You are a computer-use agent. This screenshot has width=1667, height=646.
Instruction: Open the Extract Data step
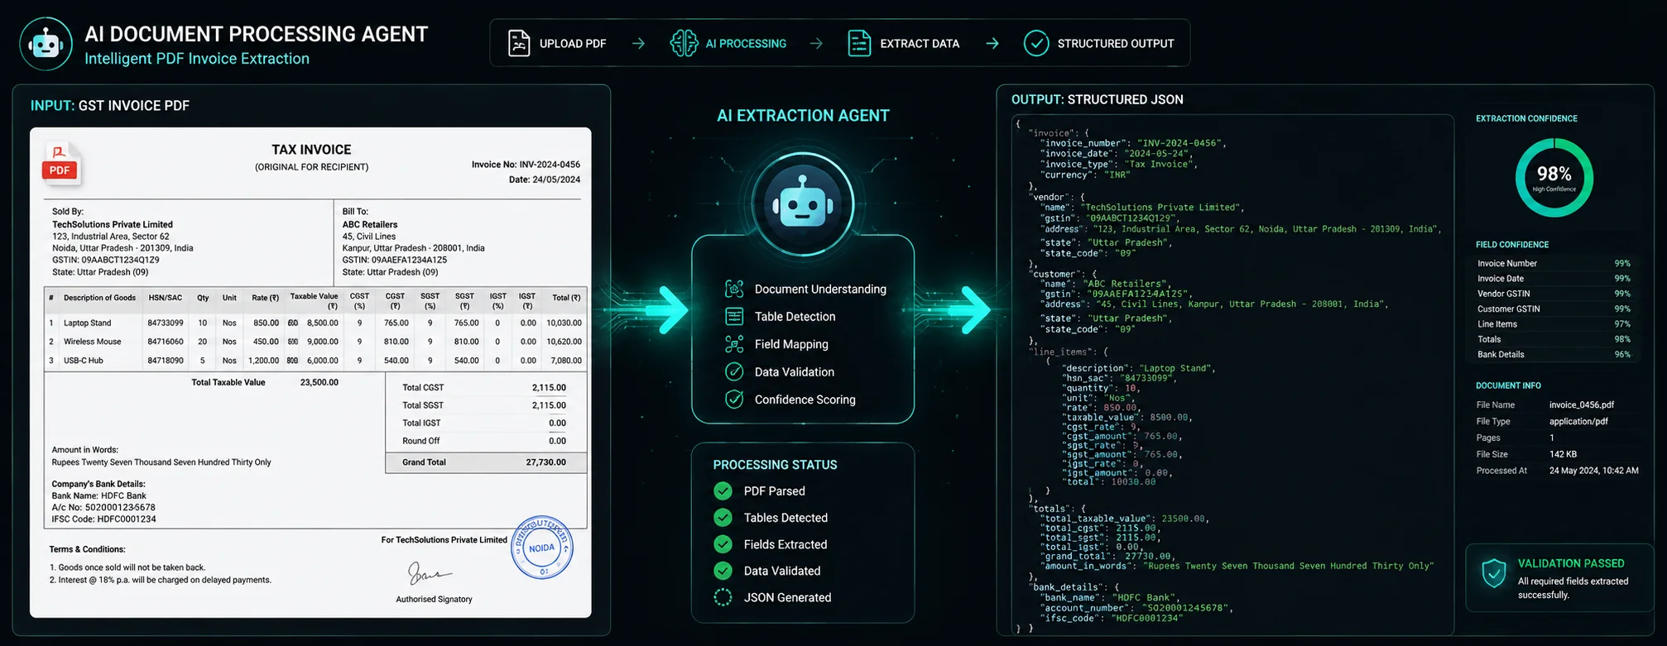pyautogui.click(x=904, y=43)
